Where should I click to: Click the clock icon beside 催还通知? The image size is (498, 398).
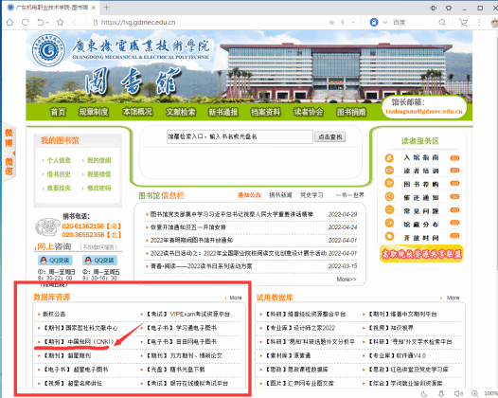[389, 197]
